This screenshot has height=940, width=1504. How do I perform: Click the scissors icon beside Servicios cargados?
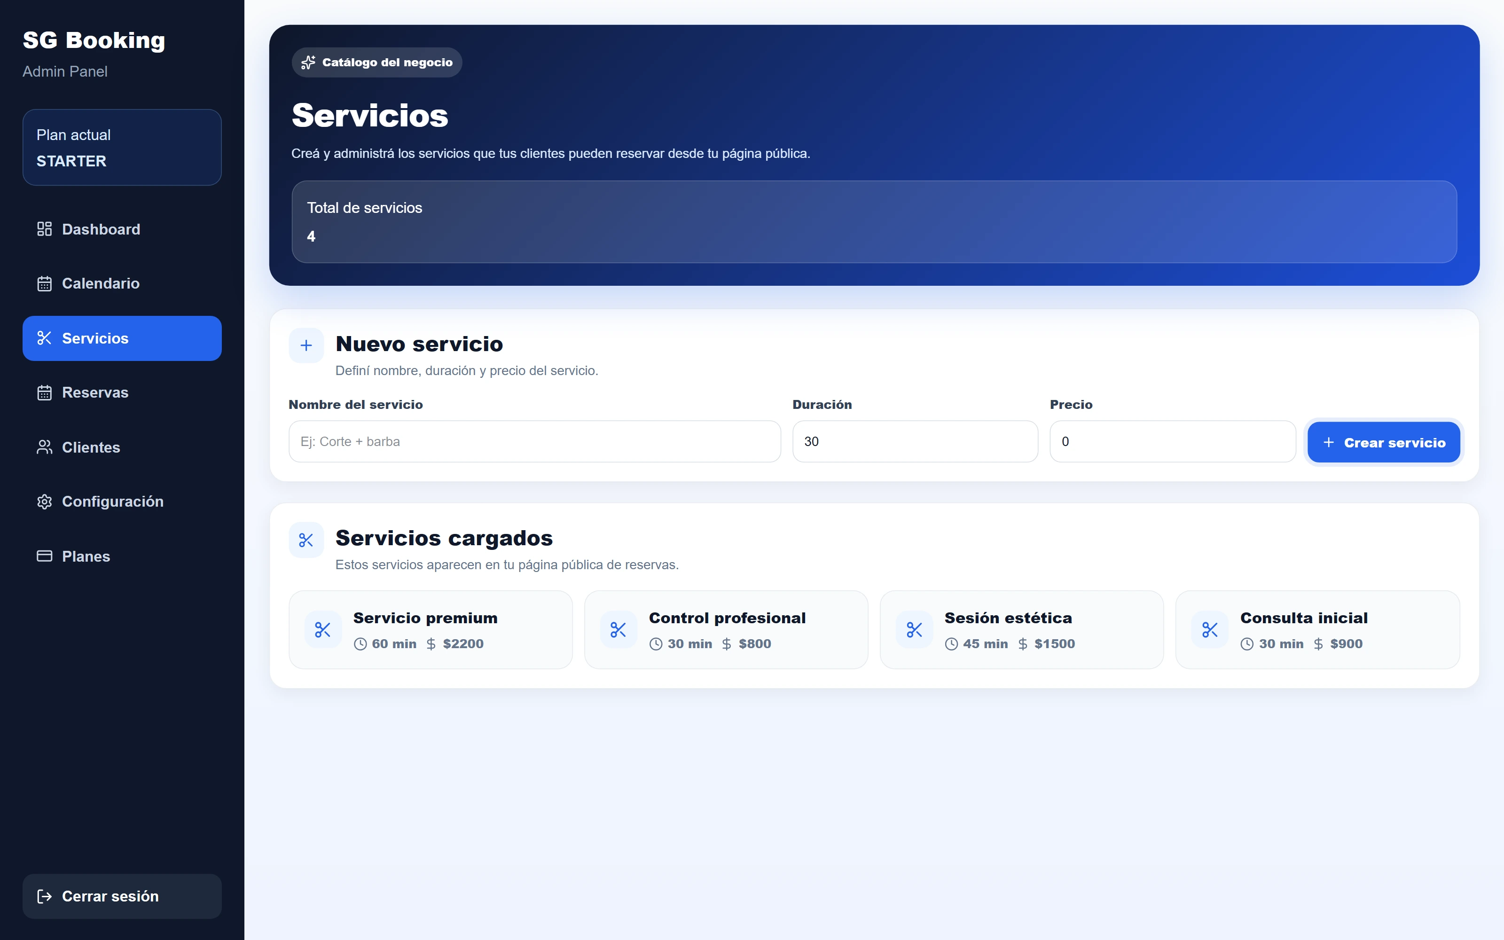306,540
